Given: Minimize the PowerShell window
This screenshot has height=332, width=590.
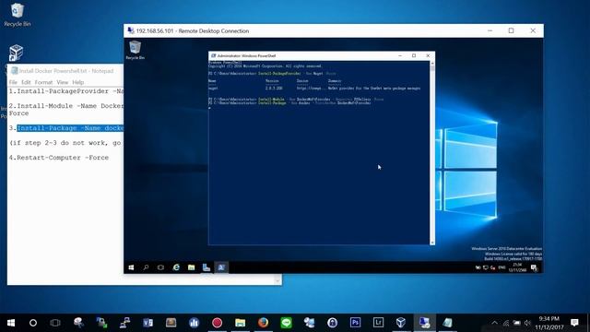Looking at the screenshot, I should [400, 55].
